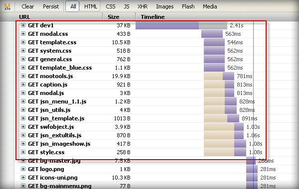This screenshot has width=299, height=189.
Task: Expand the GET jsn_imageshow.js request
Action: coord(23,144)
